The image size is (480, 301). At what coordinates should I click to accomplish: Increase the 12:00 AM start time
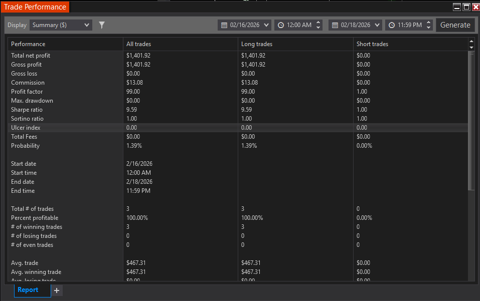pyautogui.click(x=318, y=23)
